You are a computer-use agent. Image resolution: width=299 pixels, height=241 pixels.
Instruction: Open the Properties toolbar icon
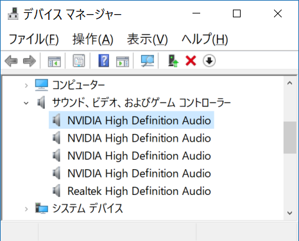point(79,61)
